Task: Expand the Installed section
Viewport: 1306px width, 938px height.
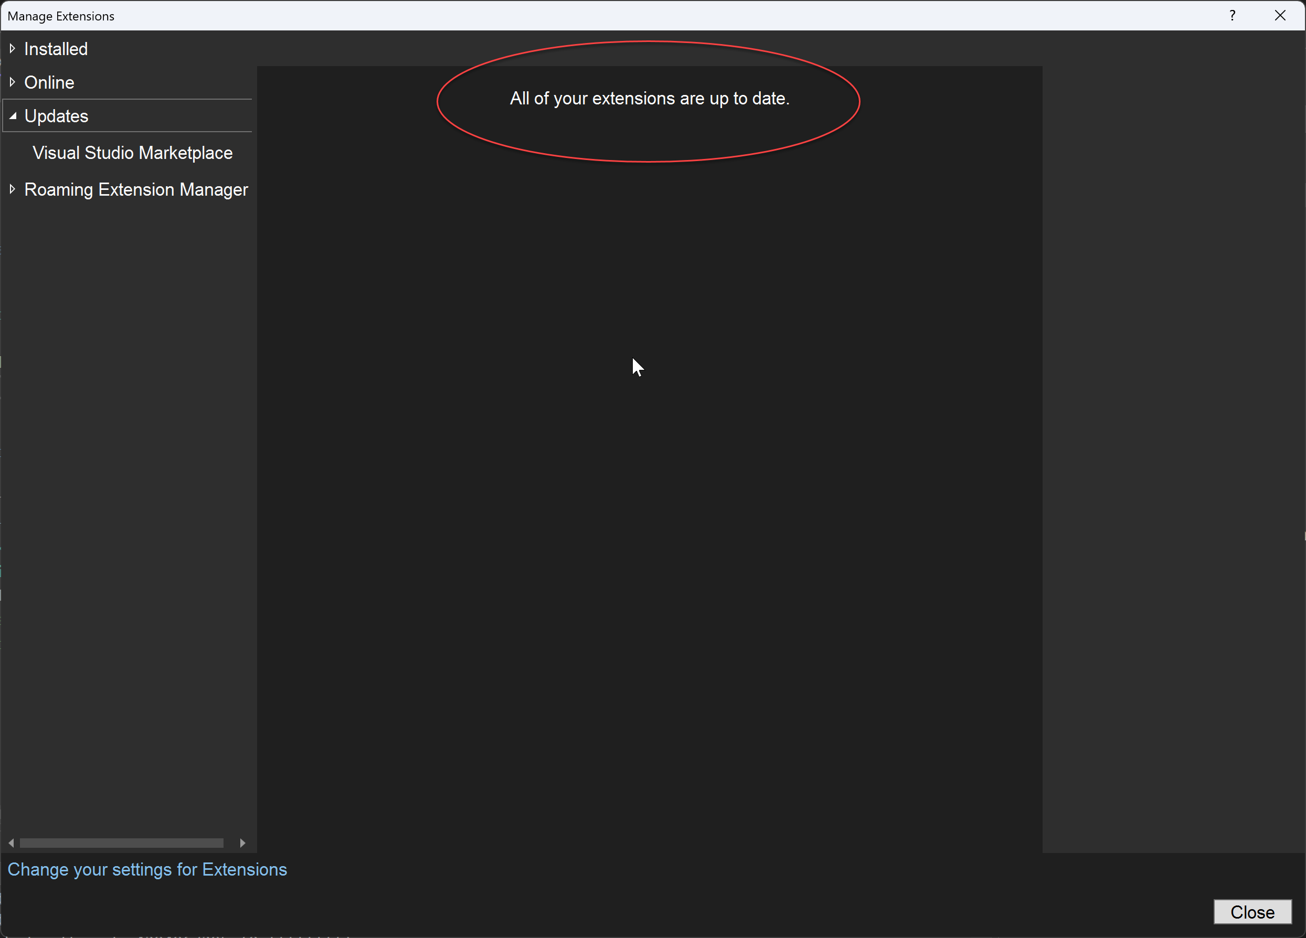Action: (13, 49)
